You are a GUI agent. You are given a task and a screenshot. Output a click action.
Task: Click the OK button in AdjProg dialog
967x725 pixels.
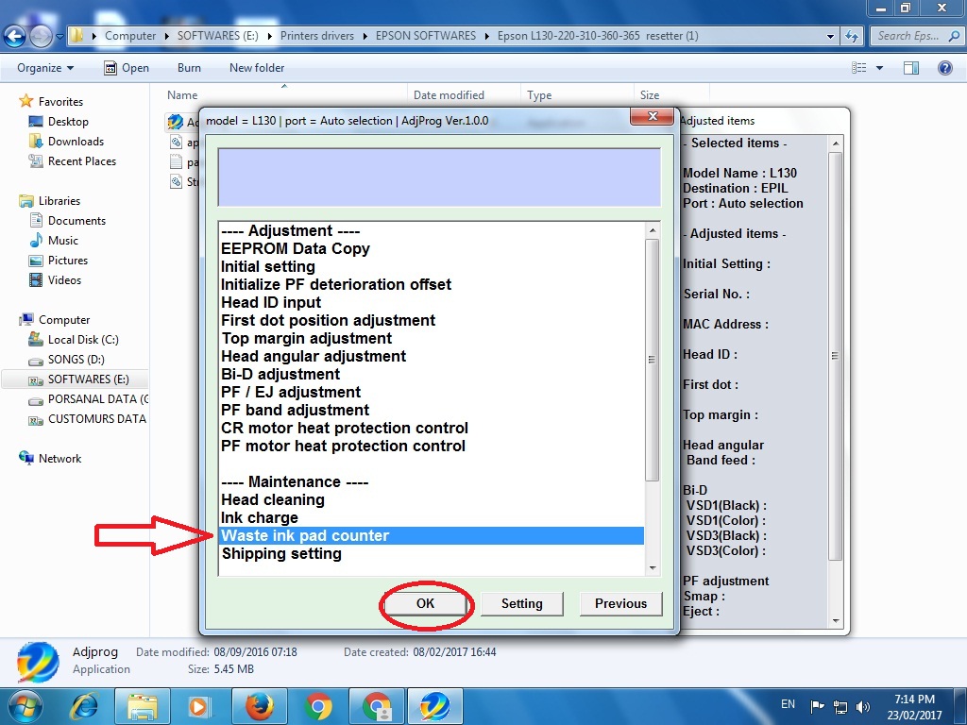pyautogui.click(x=425, y=603)
